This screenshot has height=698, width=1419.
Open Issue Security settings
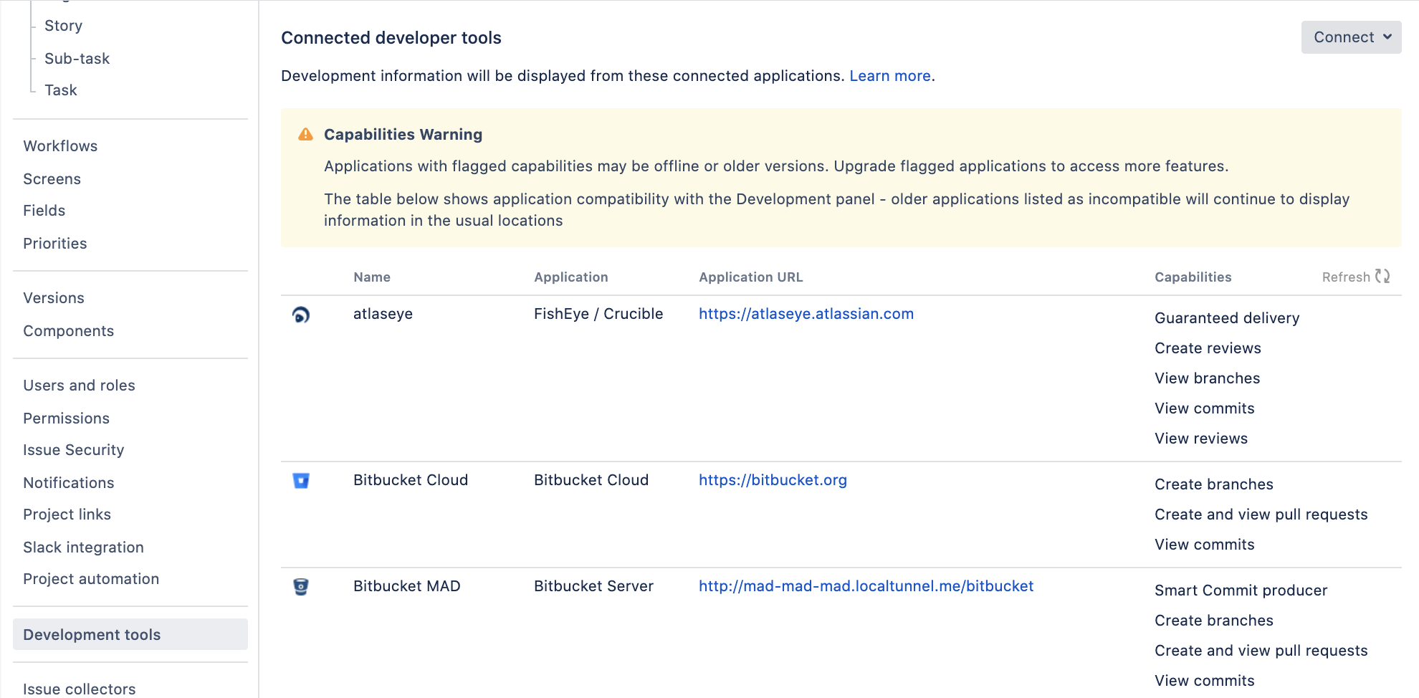(73, 450)
